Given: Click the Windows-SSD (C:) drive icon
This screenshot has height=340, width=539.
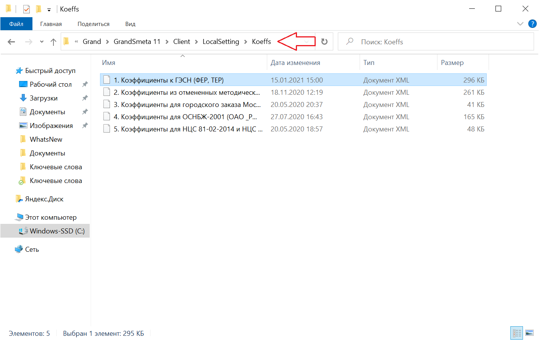Looking at the screenshot, I should tap(23, 231).
